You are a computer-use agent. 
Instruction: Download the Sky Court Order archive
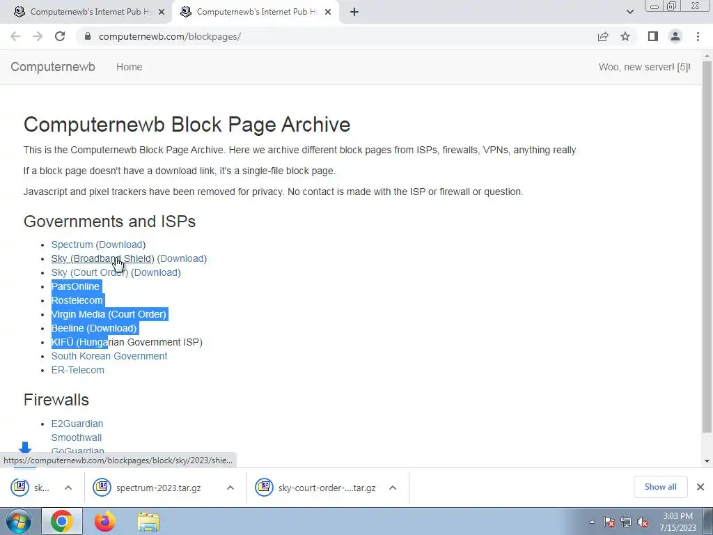(155, 272)
